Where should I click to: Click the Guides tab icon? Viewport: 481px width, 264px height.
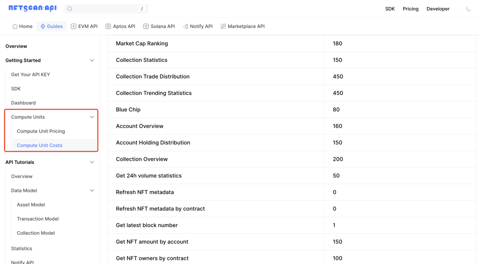(43, 26)
